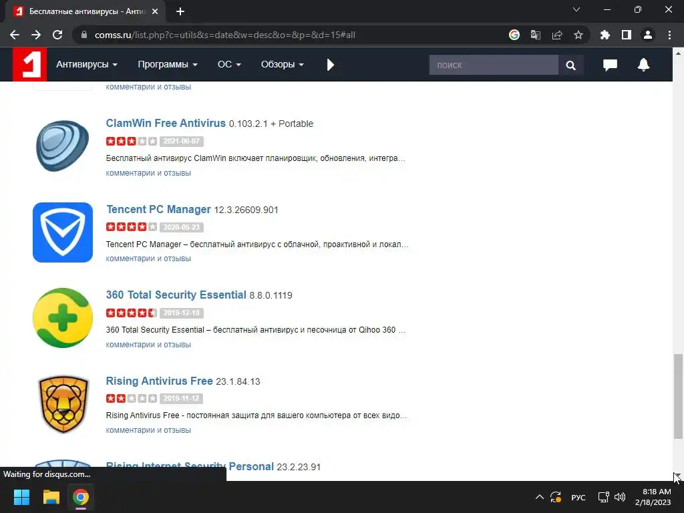Select the Бесплатные антивирусы tab
This screenshot has width=684, height=513.
(85, 11)
